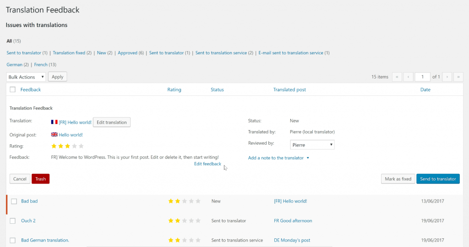The image size is (469, 247).
Task: Open the Bulk Actions dropdown
Action: [26, 77]
